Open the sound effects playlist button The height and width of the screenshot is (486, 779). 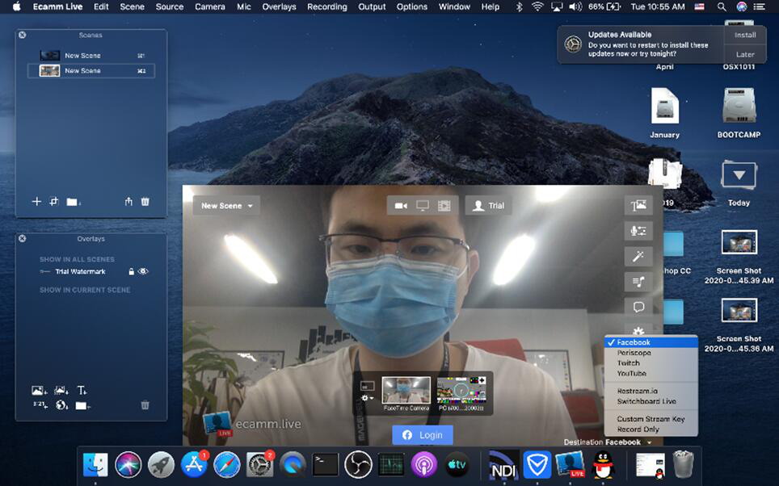638,281
